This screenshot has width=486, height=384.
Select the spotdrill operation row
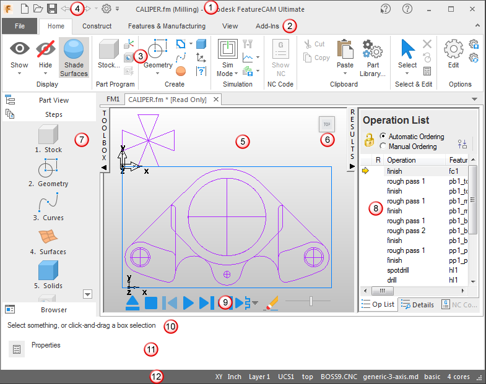[414, 270]
